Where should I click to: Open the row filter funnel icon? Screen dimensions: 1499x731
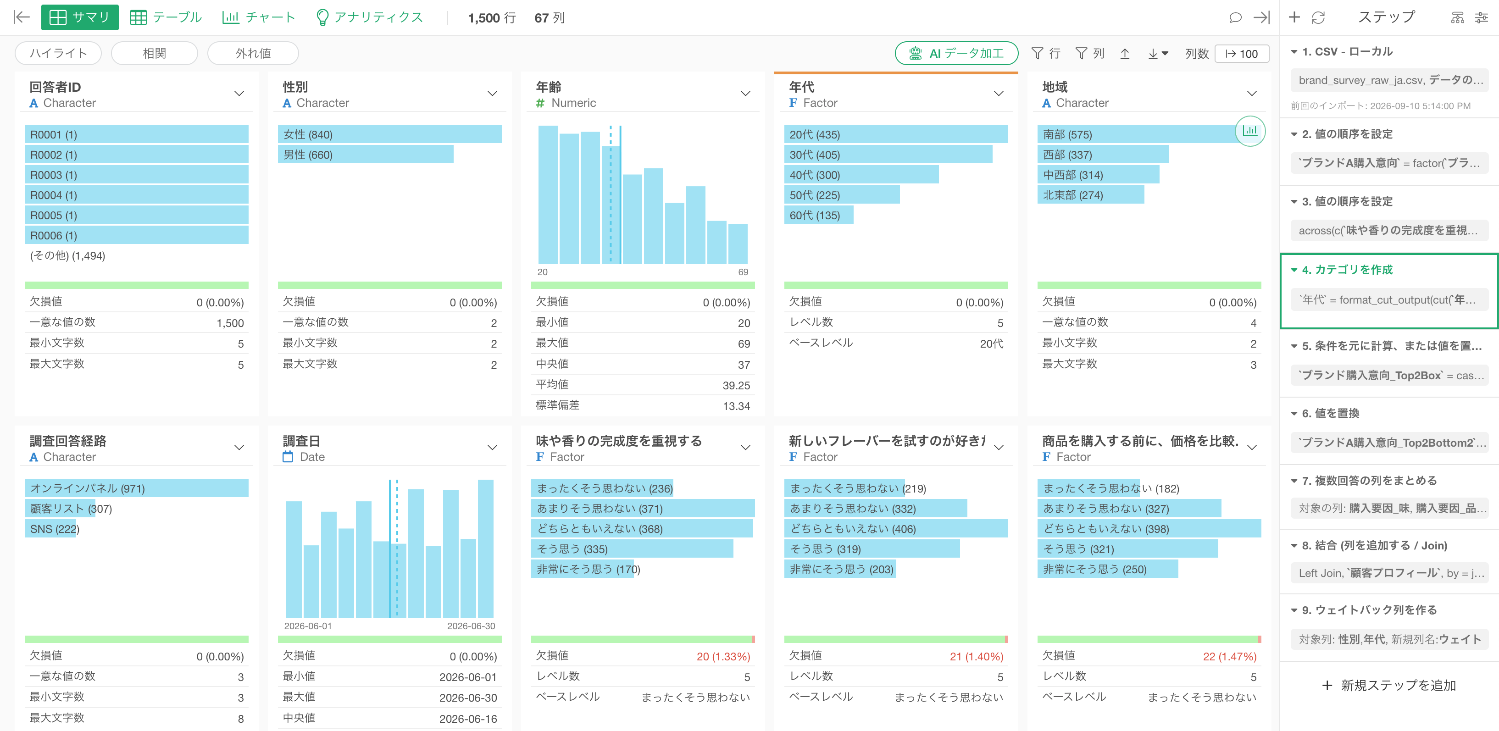tap(1038, 54)
